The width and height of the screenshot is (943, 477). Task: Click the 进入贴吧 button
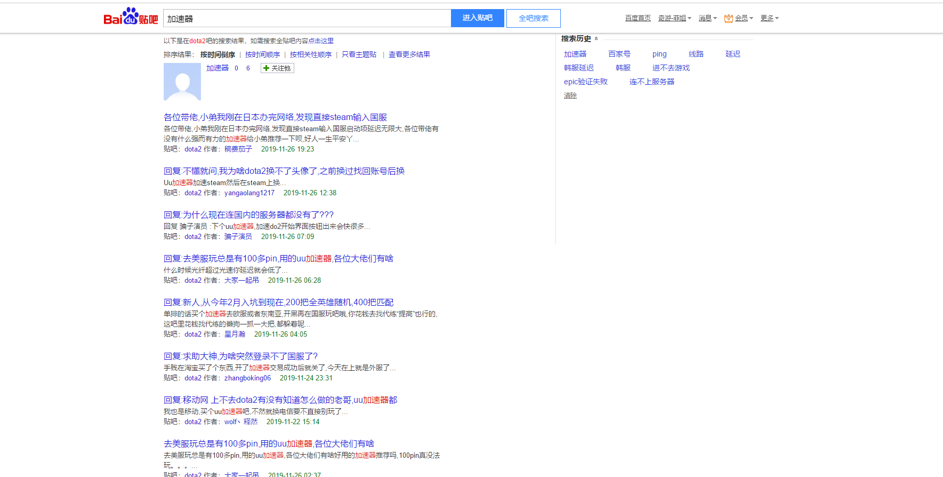click(x=477, y=18)
